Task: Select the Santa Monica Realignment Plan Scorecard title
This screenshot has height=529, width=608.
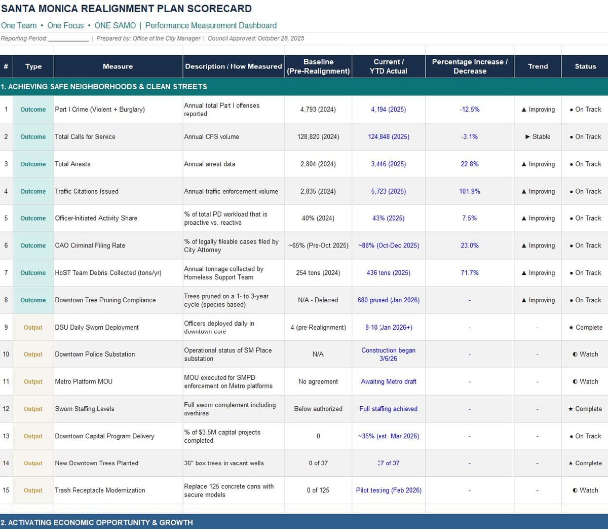Action: (x=126, y=9)
